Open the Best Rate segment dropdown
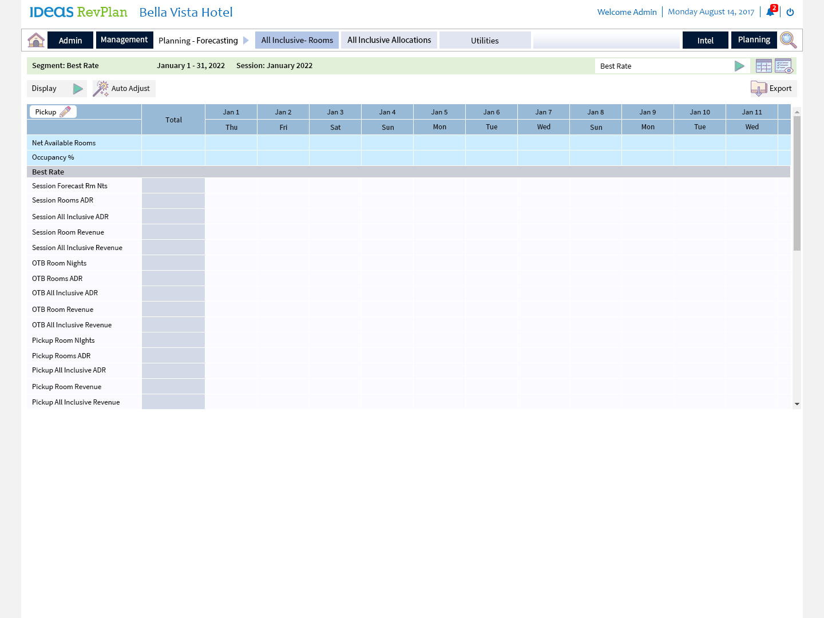 click(739, 66)
